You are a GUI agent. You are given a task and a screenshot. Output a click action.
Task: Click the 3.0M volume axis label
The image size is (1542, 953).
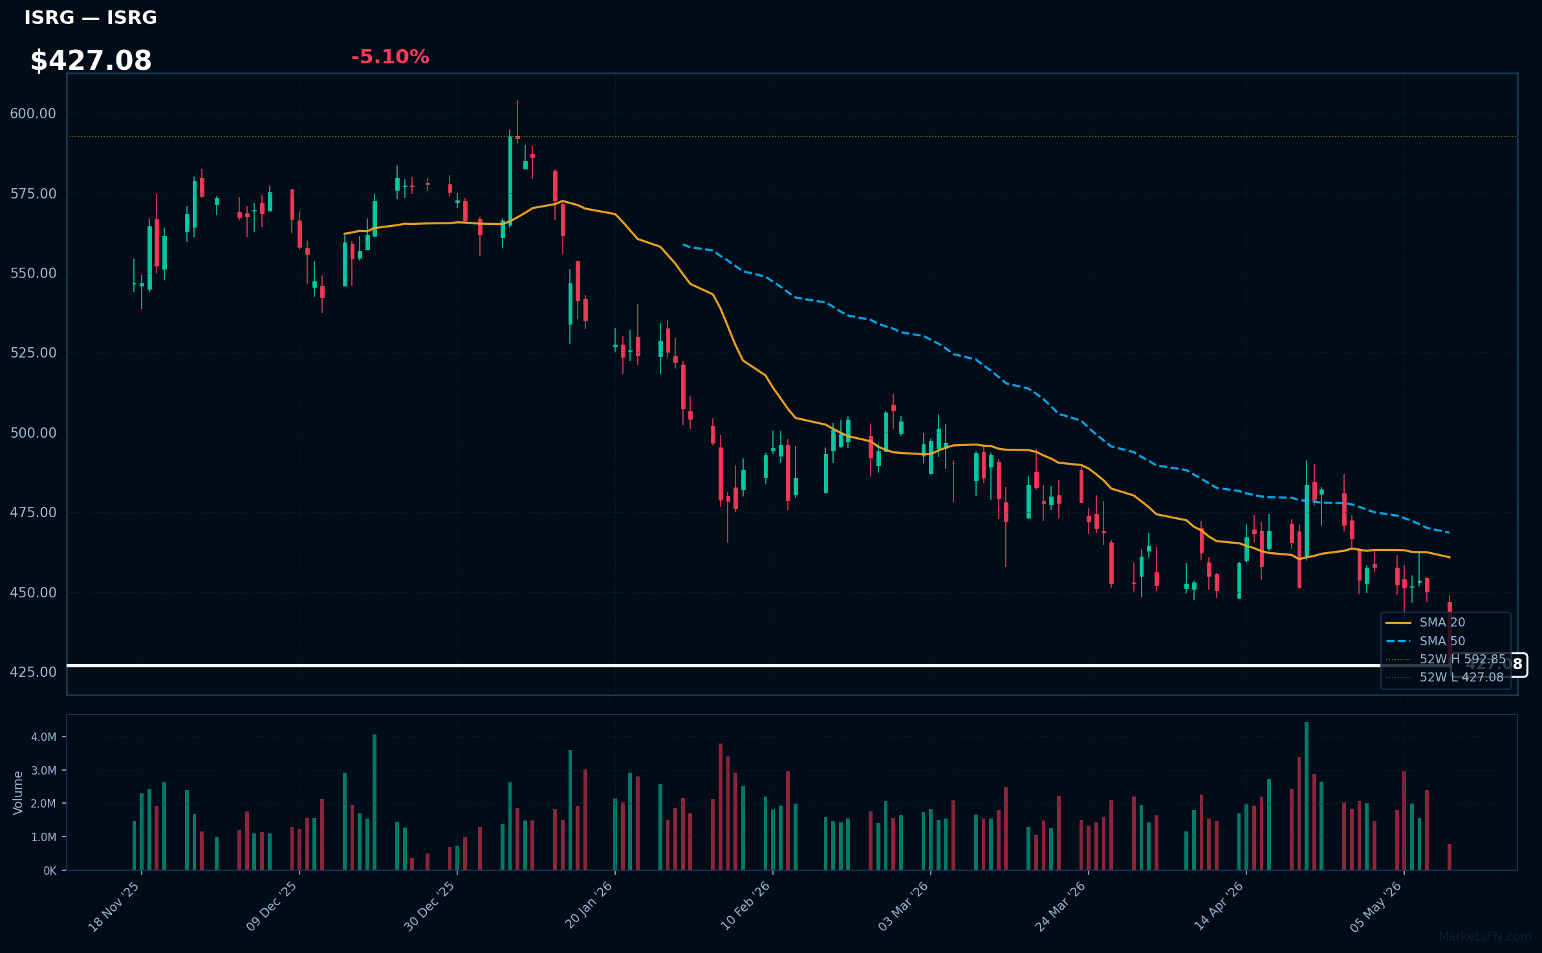click(43, 771)
